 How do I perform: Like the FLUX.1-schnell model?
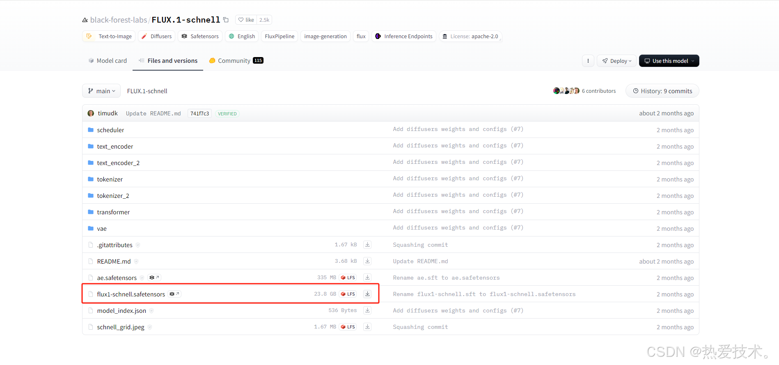(x=246, y=20)
